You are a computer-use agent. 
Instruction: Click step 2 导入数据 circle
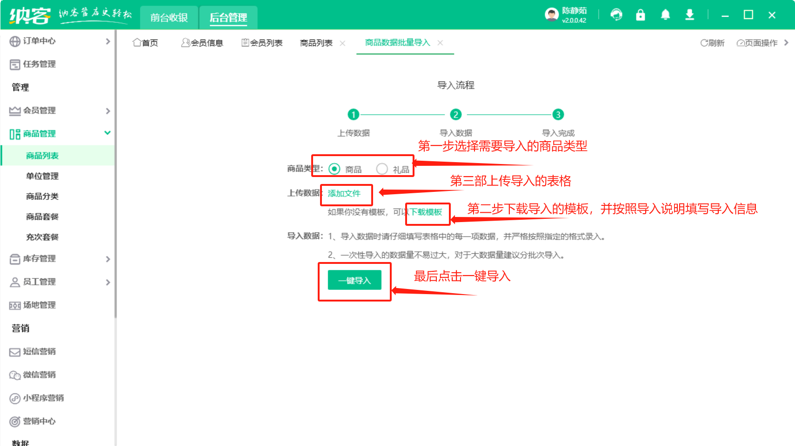click(x=455, y=114)
